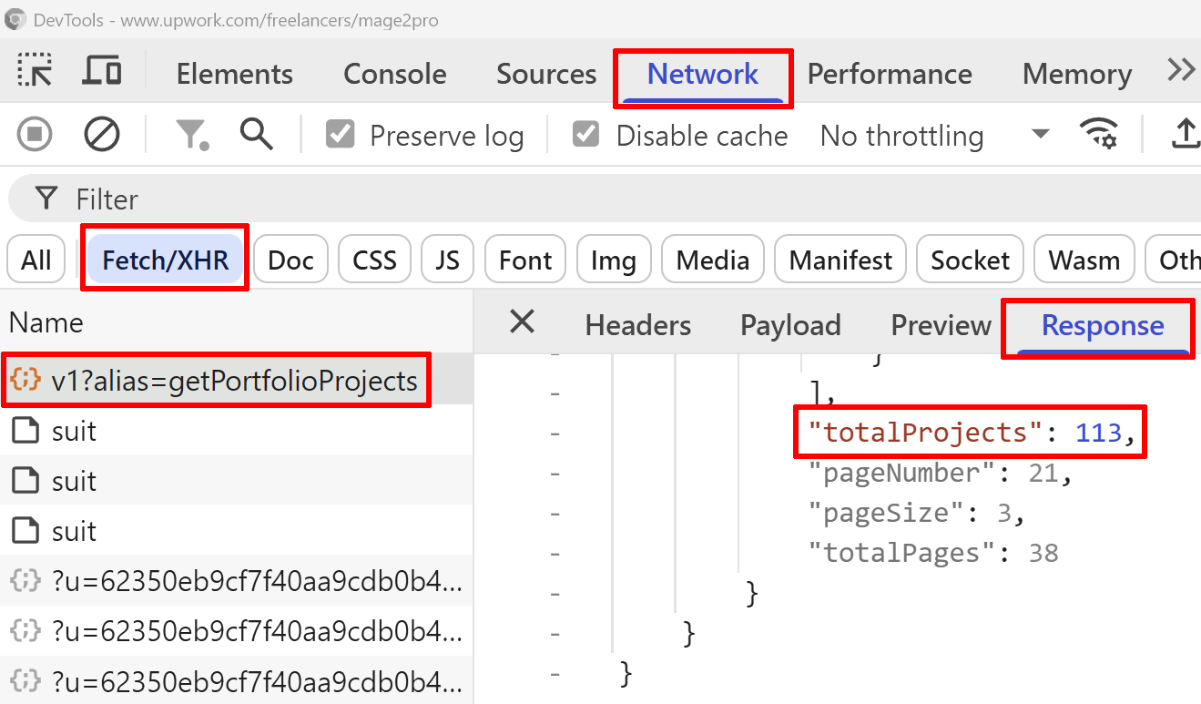
Task: Filter requests by CSS type
Action: 374,260
